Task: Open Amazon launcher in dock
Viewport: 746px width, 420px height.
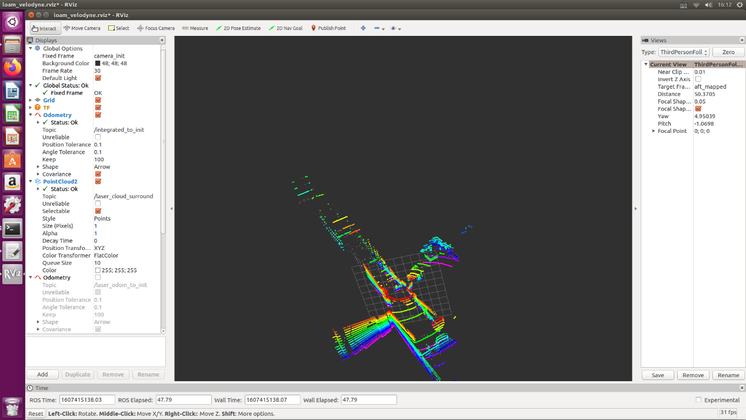Action: 12,182
